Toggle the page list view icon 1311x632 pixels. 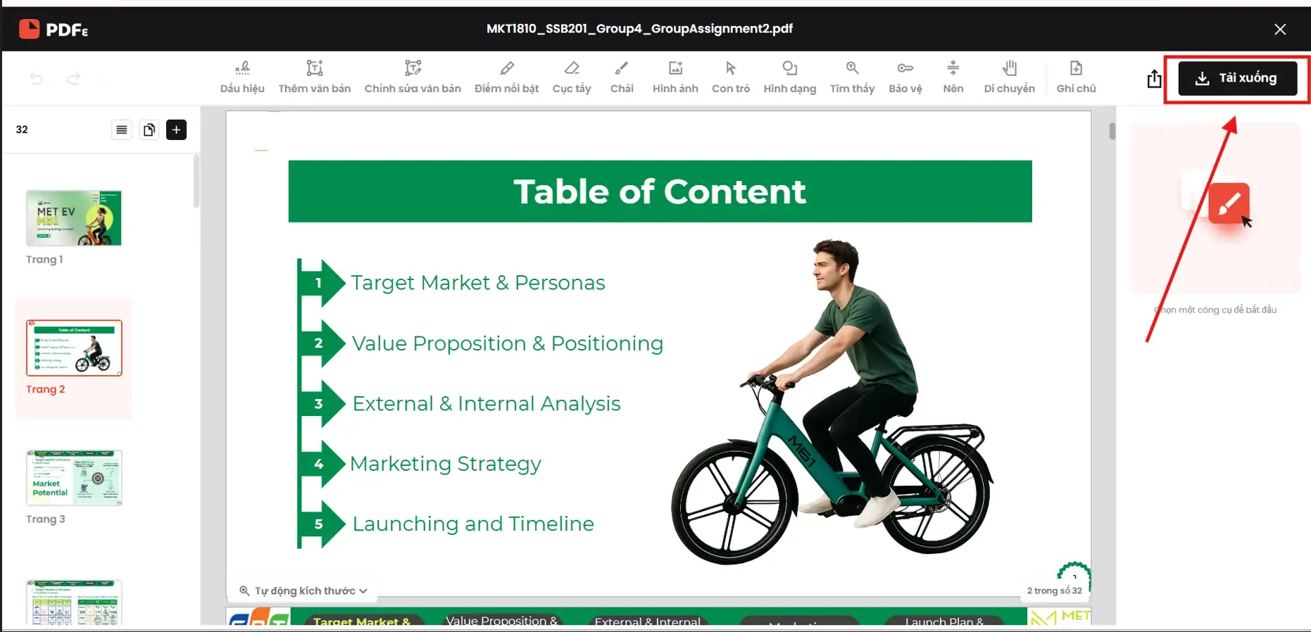tap(122, 129)
